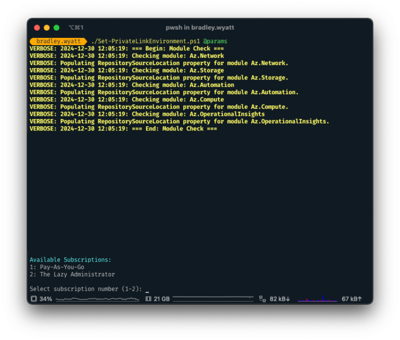
Task: Click the Checking module: Az.Automation line
Action: coord(132,85)
